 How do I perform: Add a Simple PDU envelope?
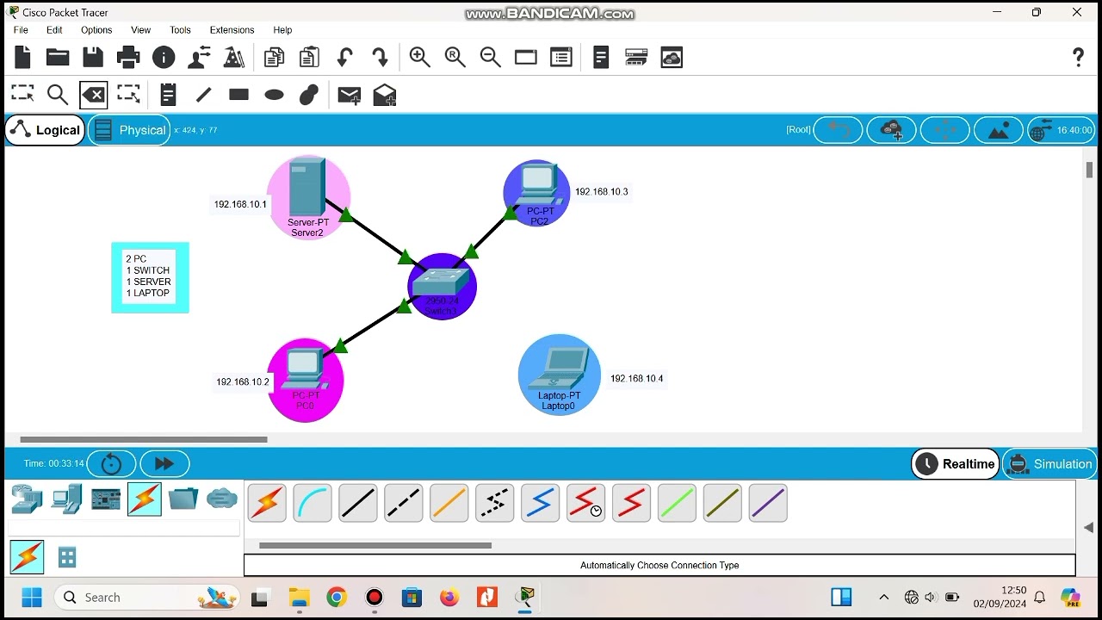point(349,95)
